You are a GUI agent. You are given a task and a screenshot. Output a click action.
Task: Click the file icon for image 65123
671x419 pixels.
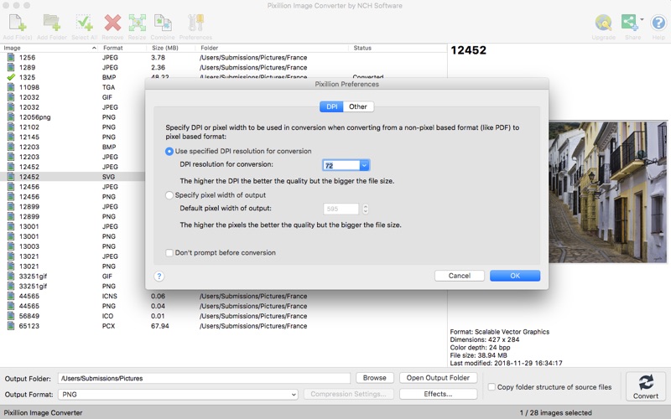click(x=11, y=326)
